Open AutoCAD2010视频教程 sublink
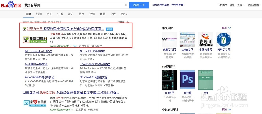Image resolution: width=262 pixels, height=114 pixels. tap(40, 77)
